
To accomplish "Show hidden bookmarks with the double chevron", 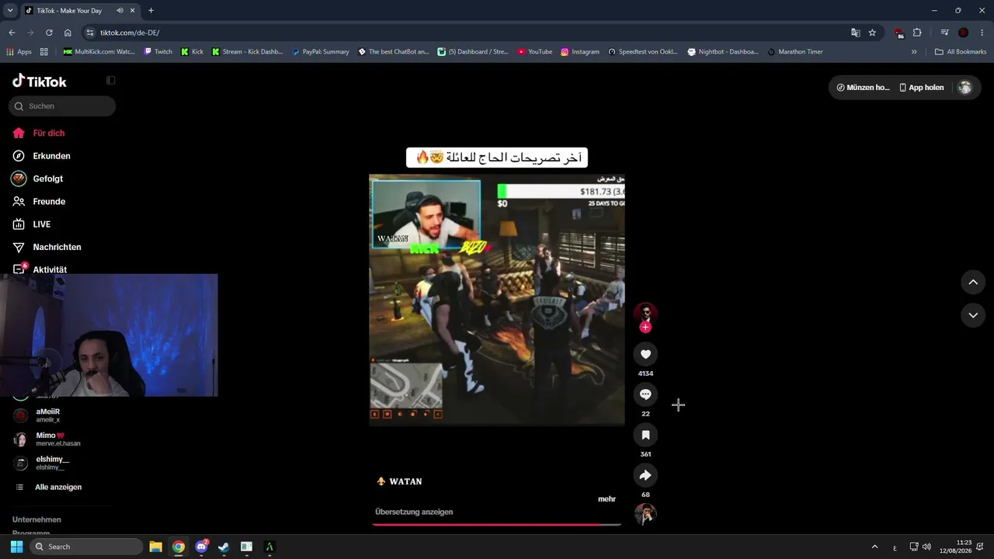I will click(914, 52).
